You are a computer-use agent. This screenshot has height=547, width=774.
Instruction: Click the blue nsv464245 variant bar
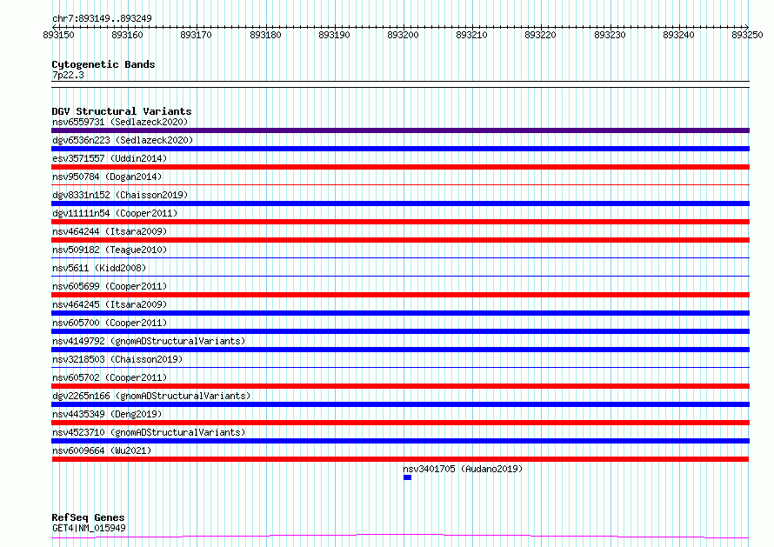click(x=400, y=313)
